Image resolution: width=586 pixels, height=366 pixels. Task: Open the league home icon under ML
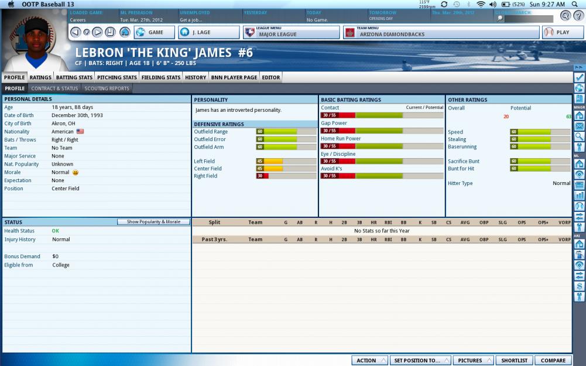click(x=579, y=164)
